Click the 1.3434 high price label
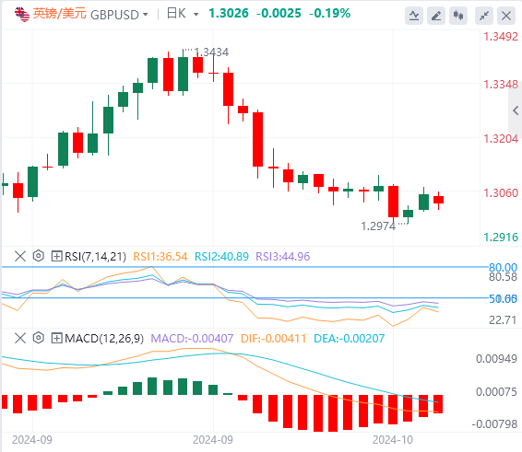The height and width of the screenshot is (452, 522). 211,52
